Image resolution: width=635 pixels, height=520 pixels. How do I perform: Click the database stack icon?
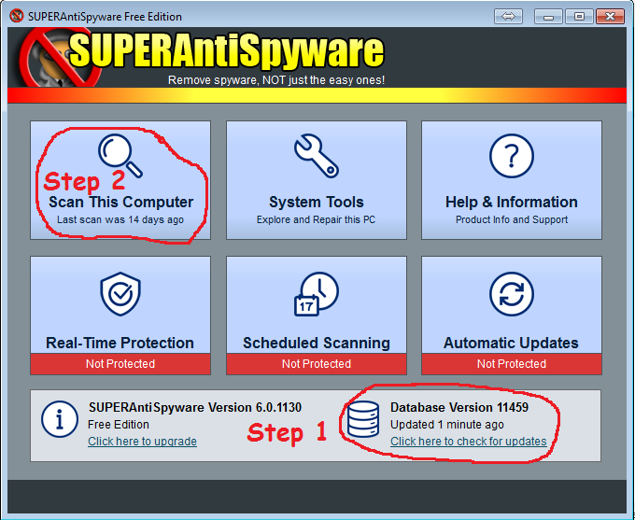click(362, 422)
